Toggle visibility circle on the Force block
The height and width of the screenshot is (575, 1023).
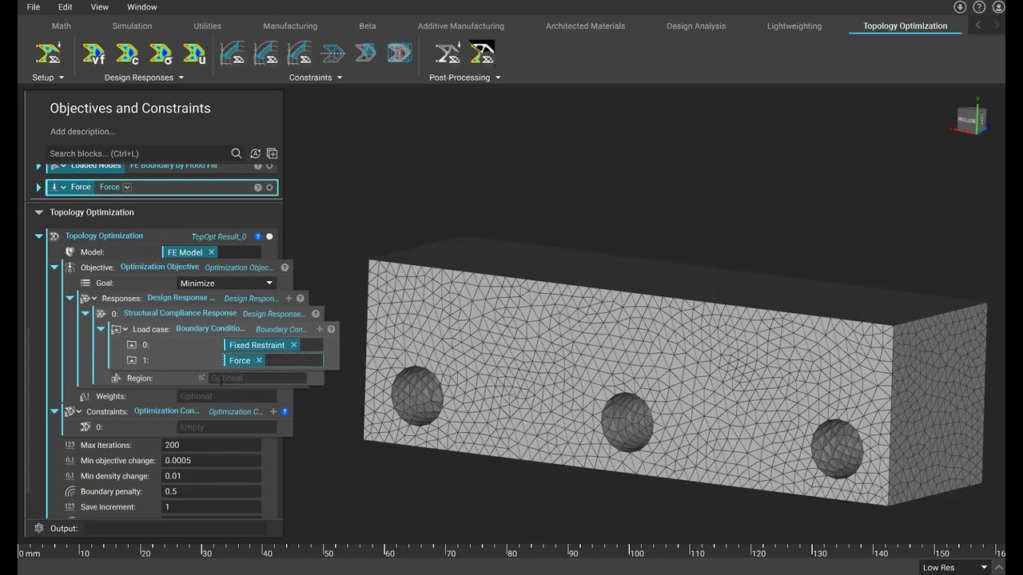click(269, 188)
